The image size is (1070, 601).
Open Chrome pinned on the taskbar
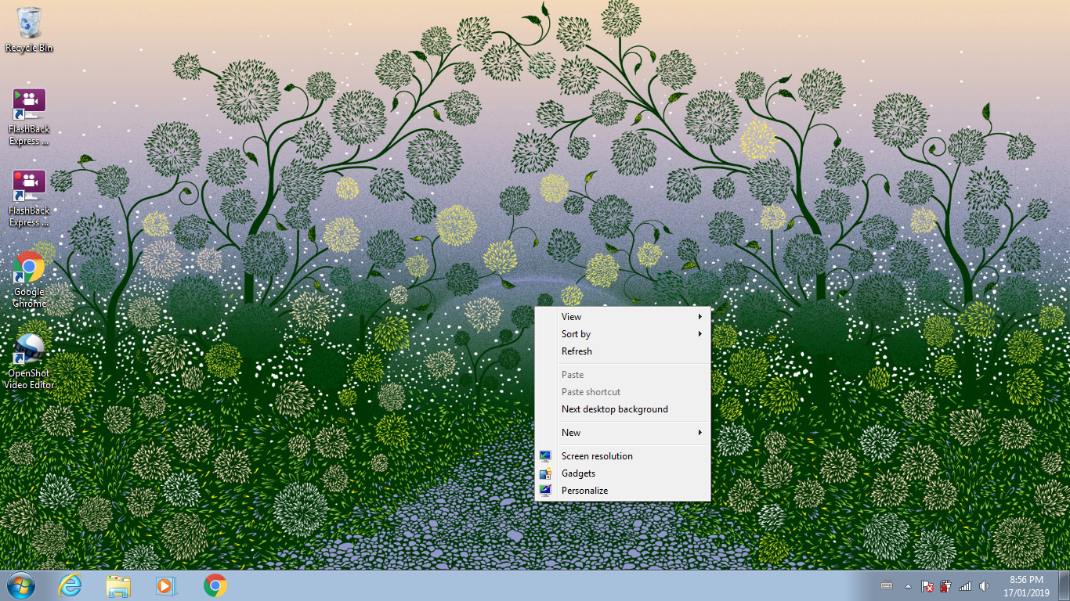pyautogui.click(x=213, y=585)
